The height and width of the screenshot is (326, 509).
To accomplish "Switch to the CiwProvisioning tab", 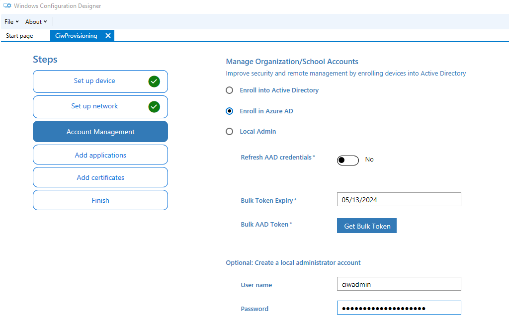I will pos(76,36).
